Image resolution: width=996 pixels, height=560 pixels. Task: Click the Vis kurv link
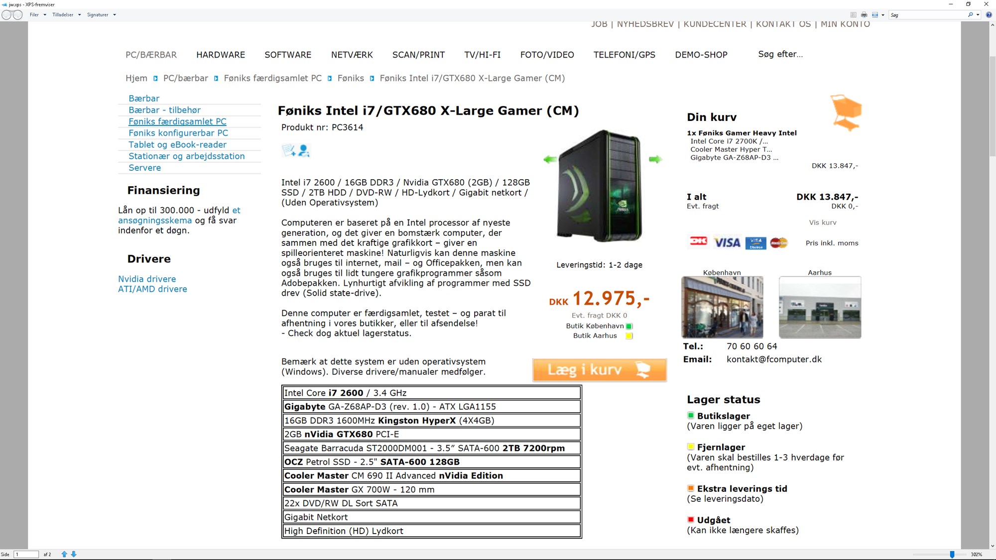click(x=823, y=223)
